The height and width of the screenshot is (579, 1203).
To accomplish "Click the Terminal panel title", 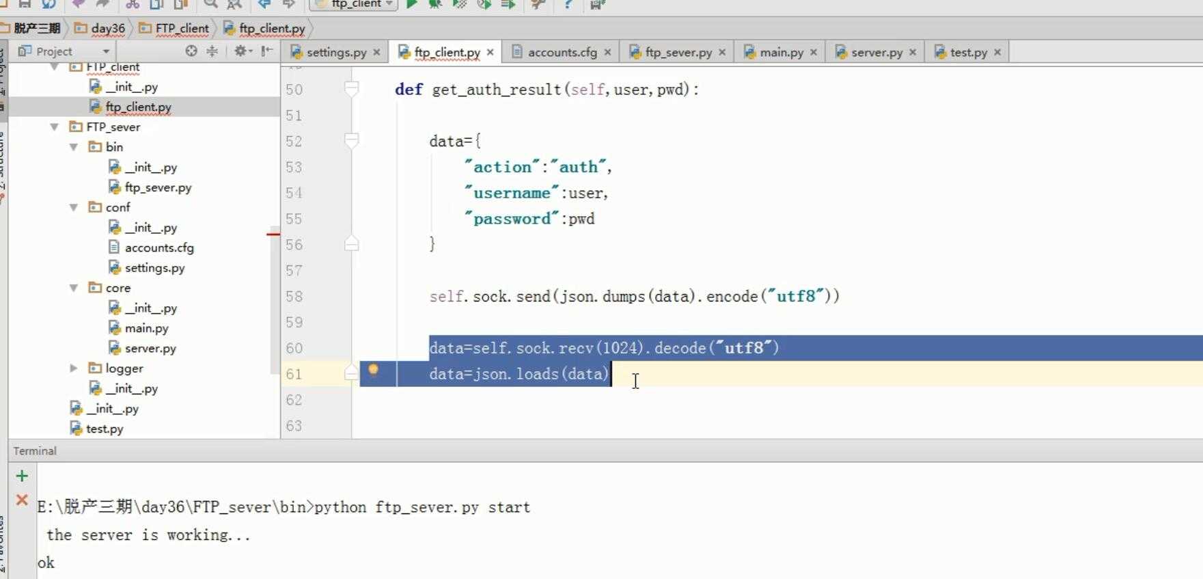I will [35, 451].
